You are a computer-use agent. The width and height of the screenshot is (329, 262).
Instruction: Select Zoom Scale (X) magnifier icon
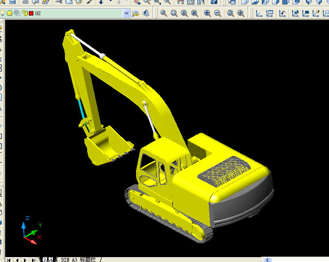[x=184, y=13]
